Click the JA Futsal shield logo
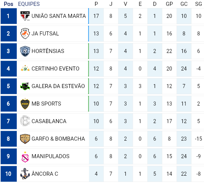This screenshot has height=183, width=204. coord(25,34)
